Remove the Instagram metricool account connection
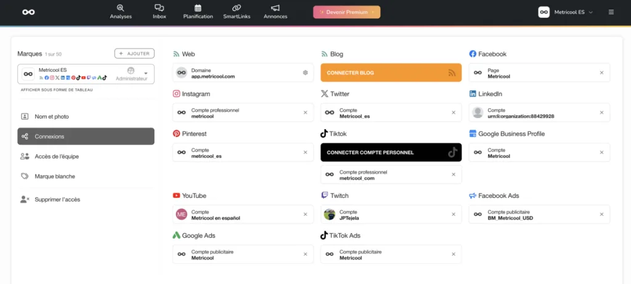This screenshot has height=284, width=631. point(305,112)
